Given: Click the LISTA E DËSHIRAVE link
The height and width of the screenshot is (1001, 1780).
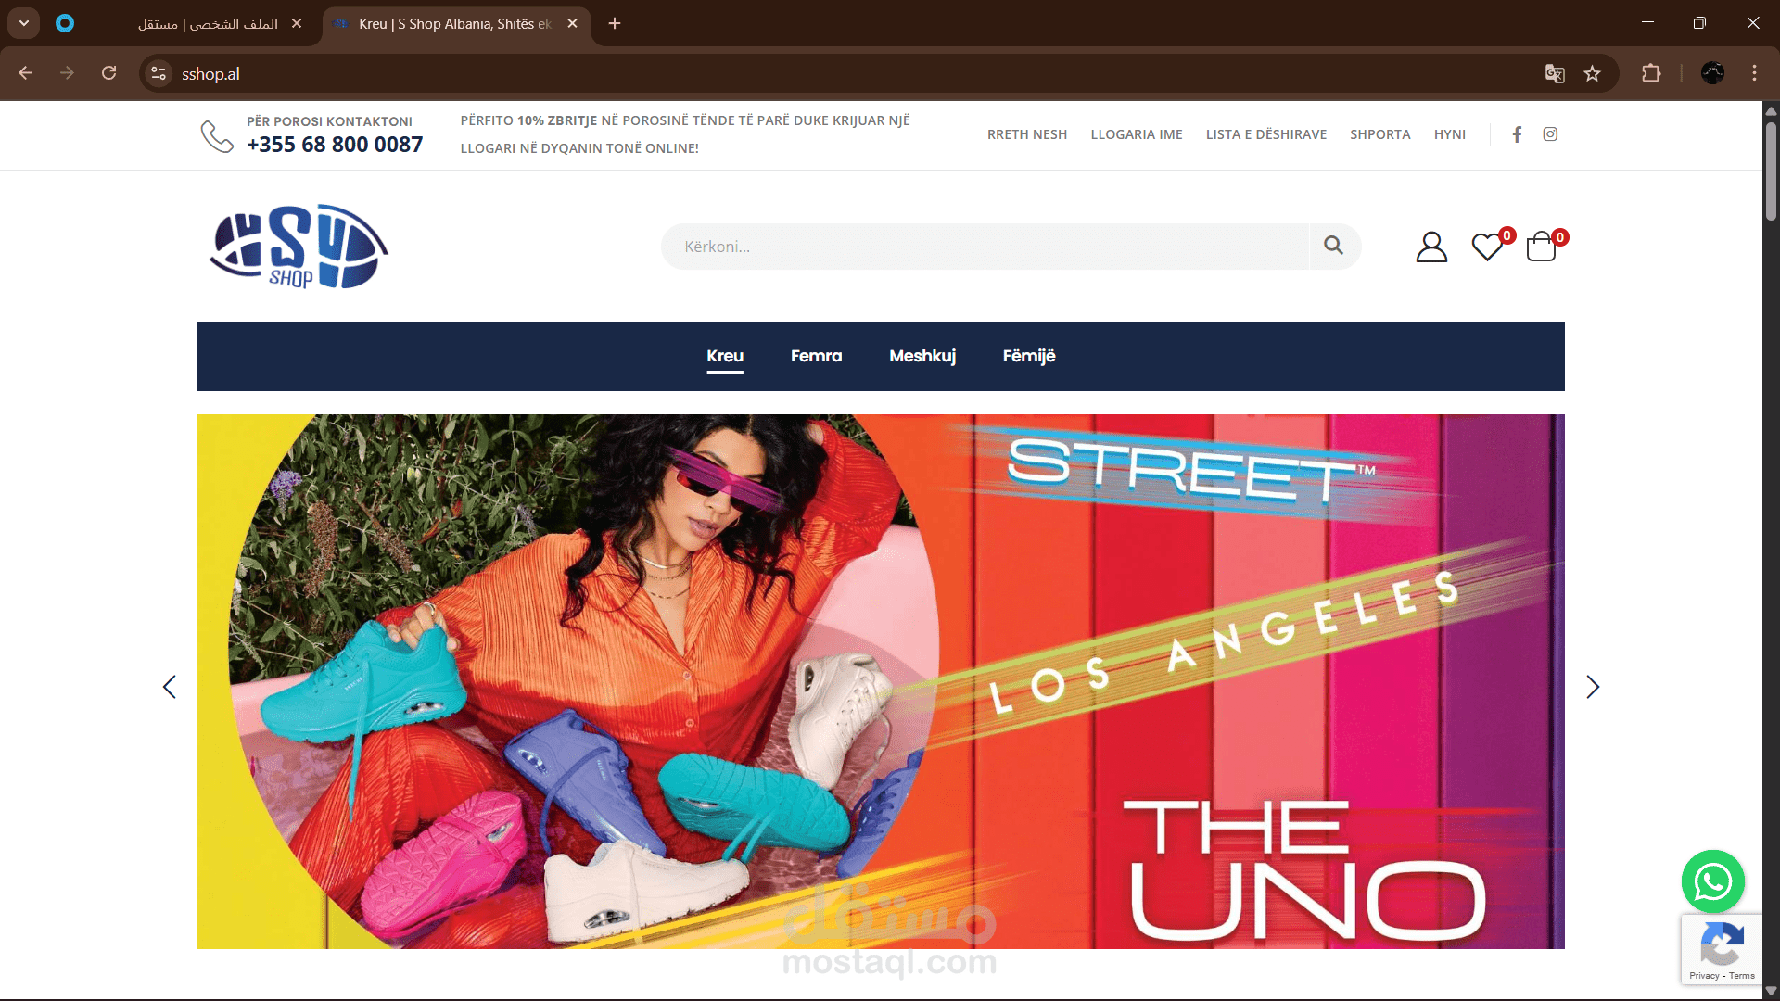Looking at the screenshot, I should click(1265, 134).
